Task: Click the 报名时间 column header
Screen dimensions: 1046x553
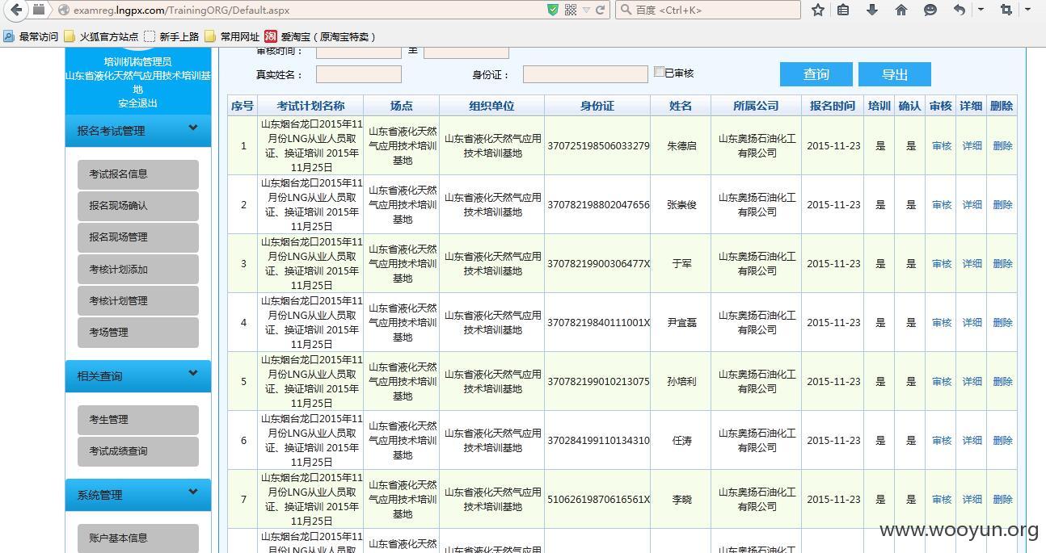Action: click(833, 106)
